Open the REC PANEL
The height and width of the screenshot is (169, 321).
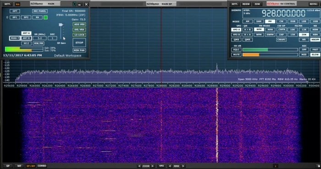[40, 11]
